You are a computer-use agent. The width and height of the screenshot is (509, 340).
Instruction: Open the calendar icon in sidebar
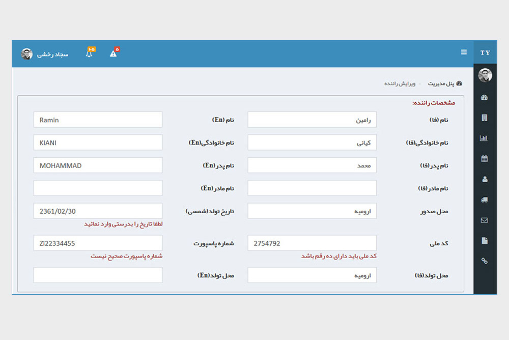[x=485, y=159]
